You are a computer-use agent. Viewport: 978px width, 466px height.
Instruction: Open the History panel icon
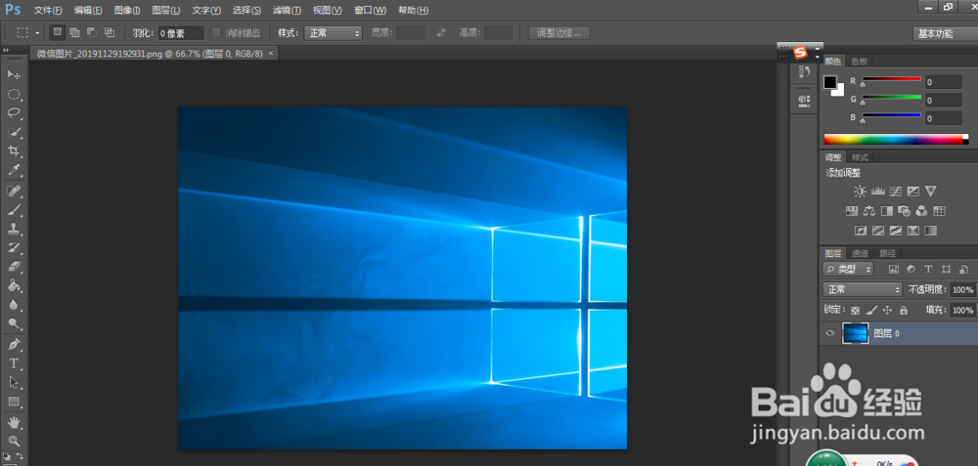click(805, 71)
